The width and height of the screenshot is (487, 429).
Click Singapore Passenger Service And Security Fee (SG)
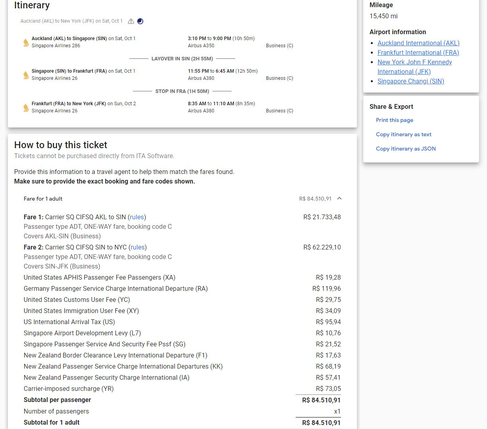click(x=182, y=344)
